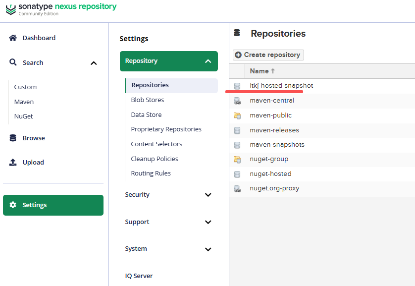The image size is (415, 286).
Task: Open the maven-snapshots repository
Action: (x=277, y=145)
